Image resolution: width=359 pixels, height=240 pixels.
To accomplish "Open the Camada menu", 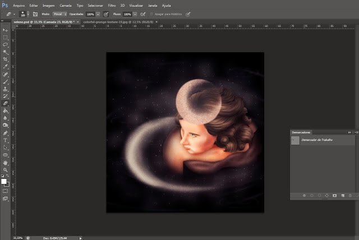I will (66, 6).
